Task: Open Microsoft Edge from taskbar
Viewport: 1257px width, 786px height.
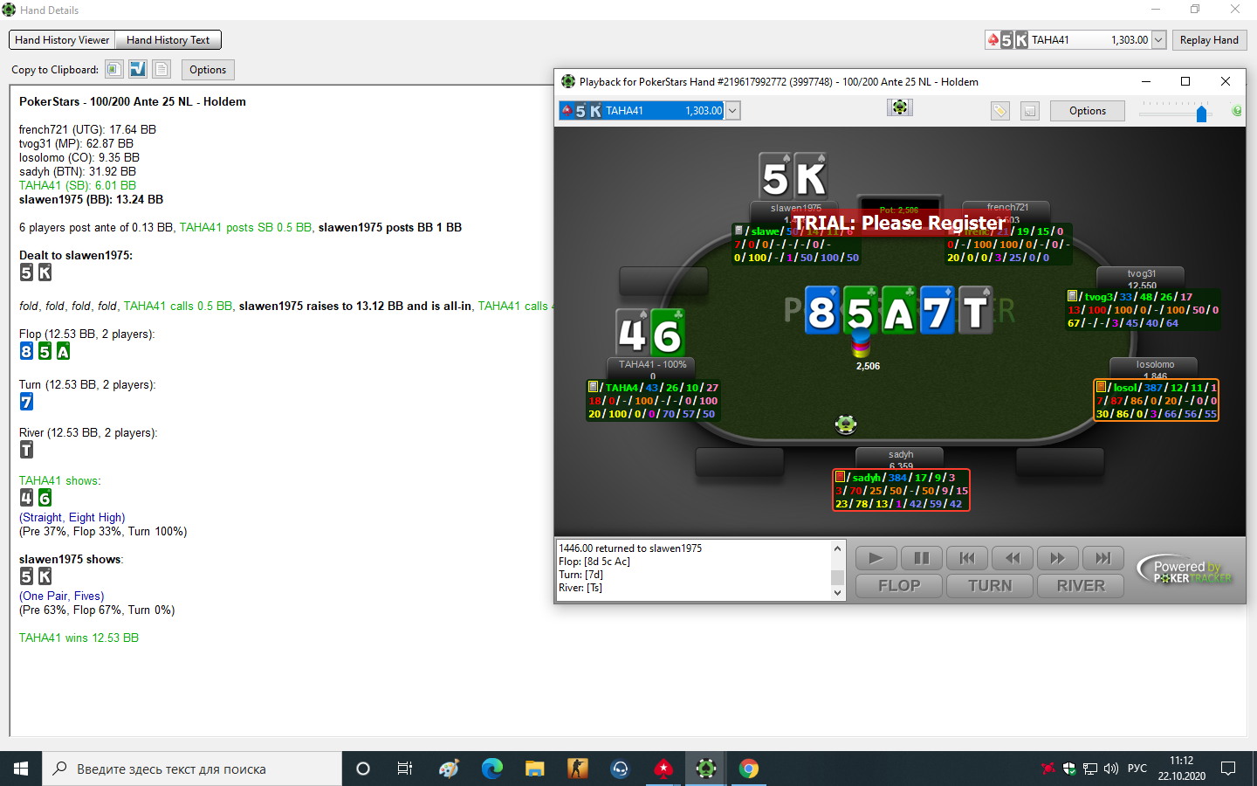Action: (492, 769)
